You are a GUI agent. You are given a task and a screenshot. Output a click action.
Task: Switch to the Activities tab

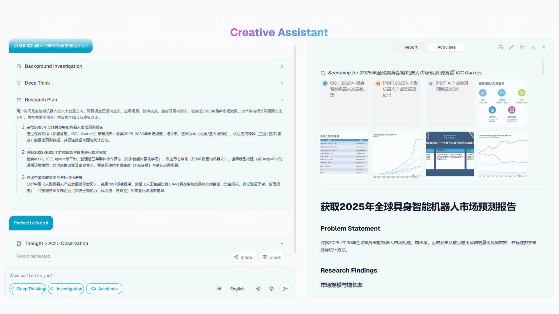click(446, 47)
